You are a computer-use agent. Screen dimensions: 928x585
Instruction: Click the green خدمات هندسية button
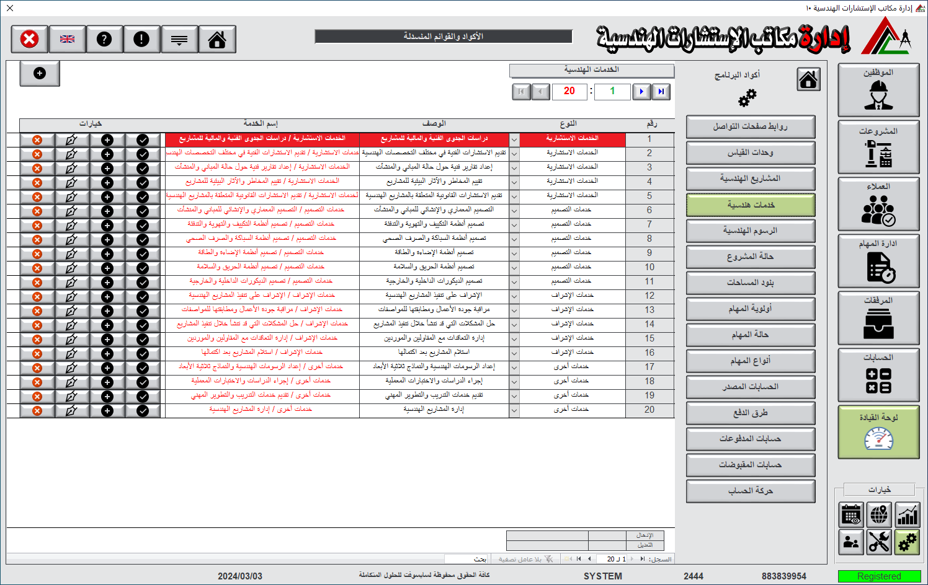point(751,205)
